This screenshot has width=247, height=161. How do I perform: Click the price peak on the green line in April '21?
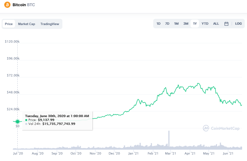[x=198, y=83]
